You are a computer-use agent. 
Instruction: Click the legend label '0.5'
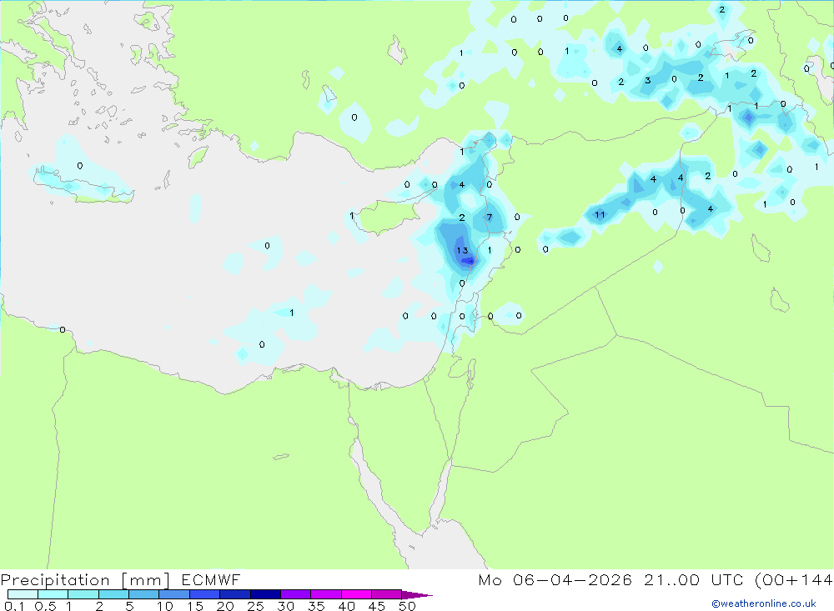(45, 606)
